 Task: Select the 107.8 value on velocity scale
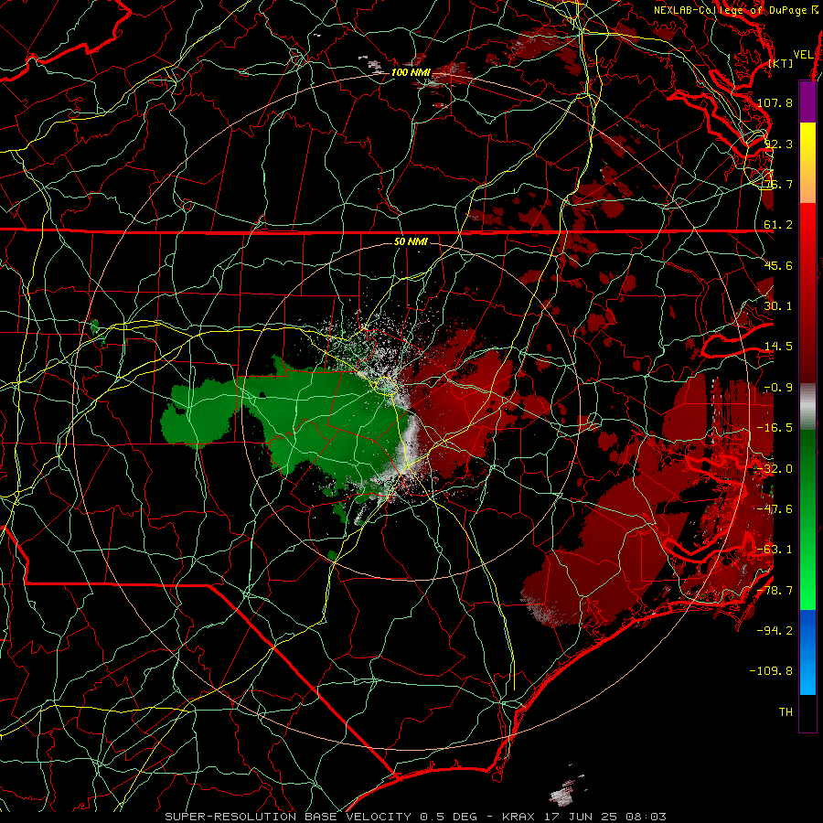click(775, 102)
